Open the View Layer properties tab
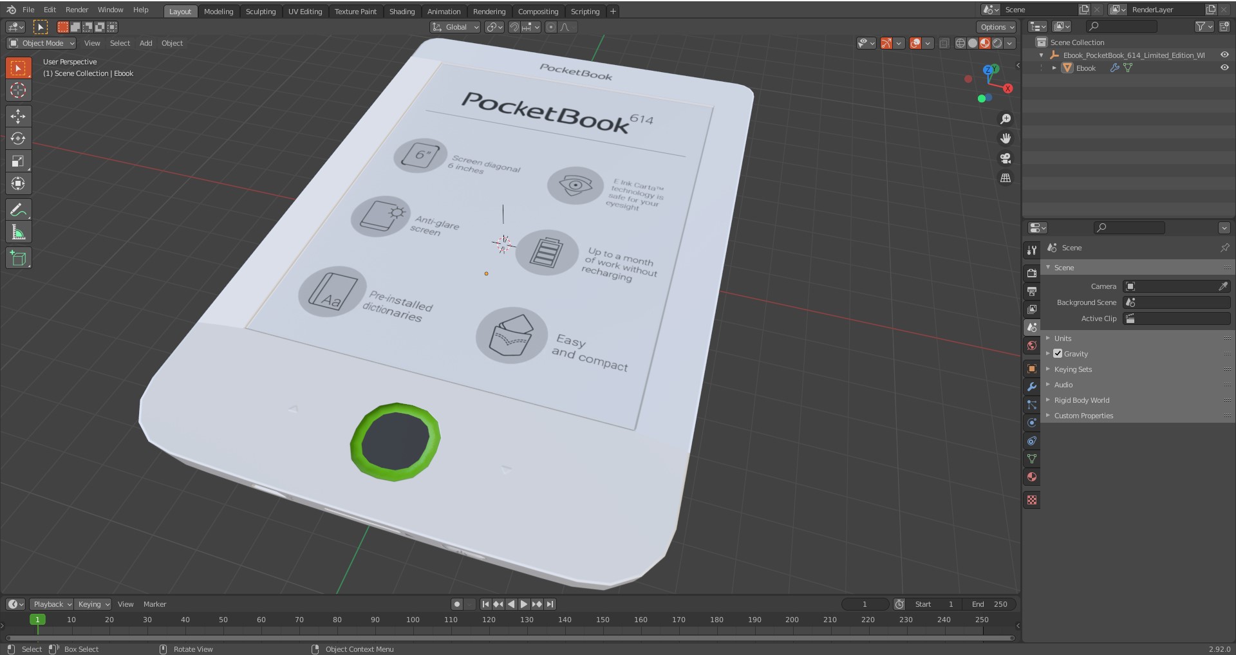Viewport: 1236px width, 655px height. click(x=1032, y=309)
